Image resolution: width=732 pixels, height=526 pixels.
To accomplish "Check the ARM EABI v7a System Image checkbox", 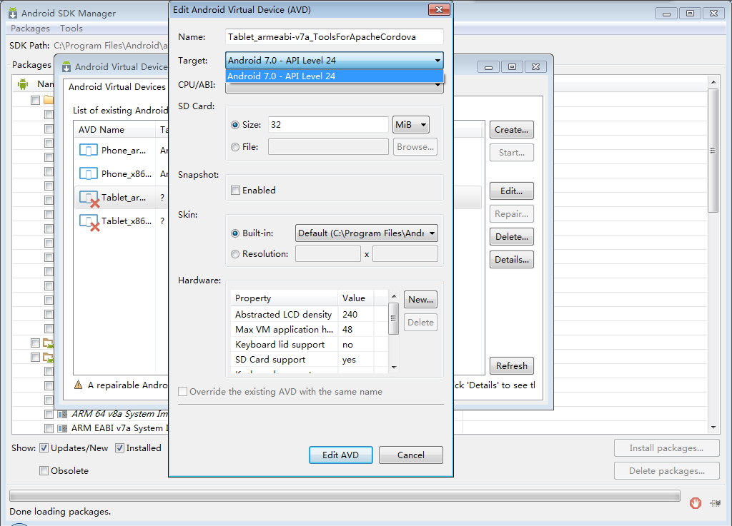I will click(49, 428).
